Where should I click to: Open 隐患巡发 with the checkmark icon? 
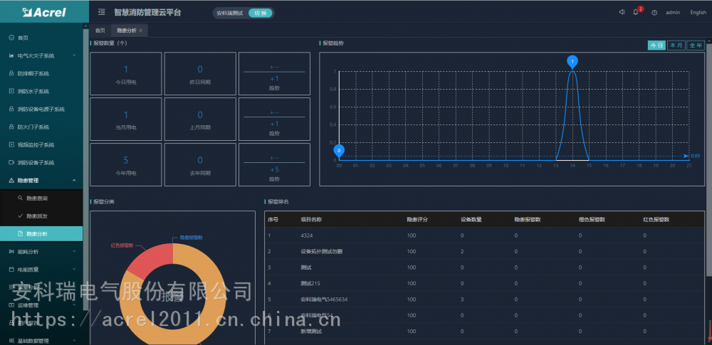pyautogui.click(x=36, y=216)
